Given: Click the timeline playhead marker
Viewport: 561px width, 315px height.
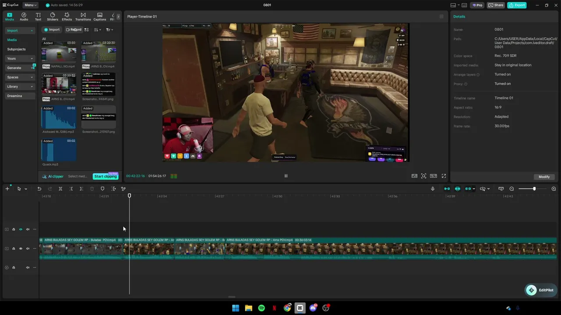Looking at the screenshot, I should (x=129, y=195).
